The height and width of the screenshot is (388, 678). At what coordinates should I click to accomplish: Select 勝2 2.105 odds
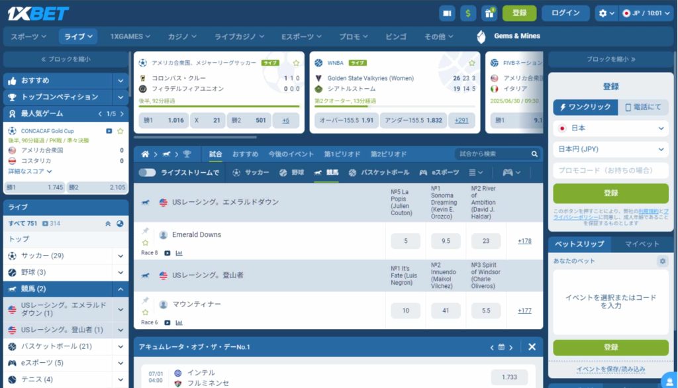[97, 187]
